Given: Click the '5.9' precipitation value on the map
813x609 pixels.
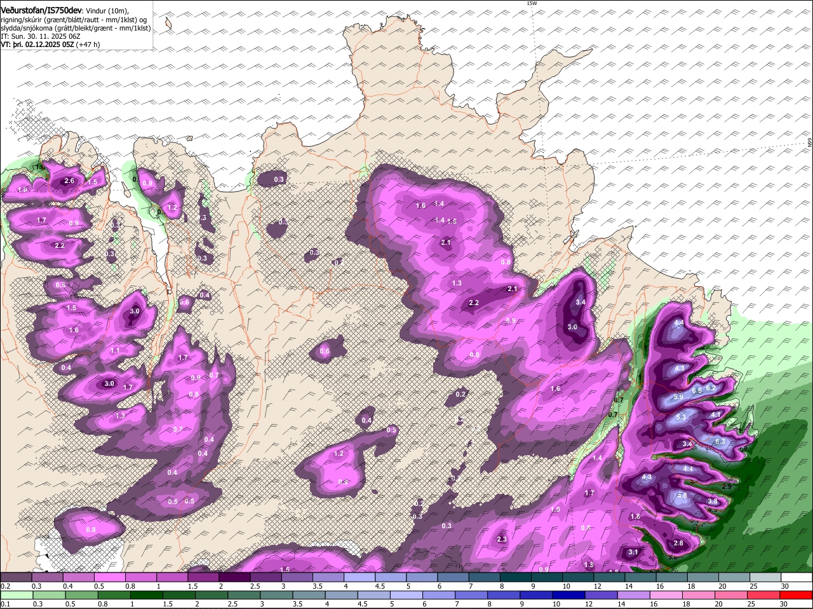Looking at the screenshot, I should 678,397.
